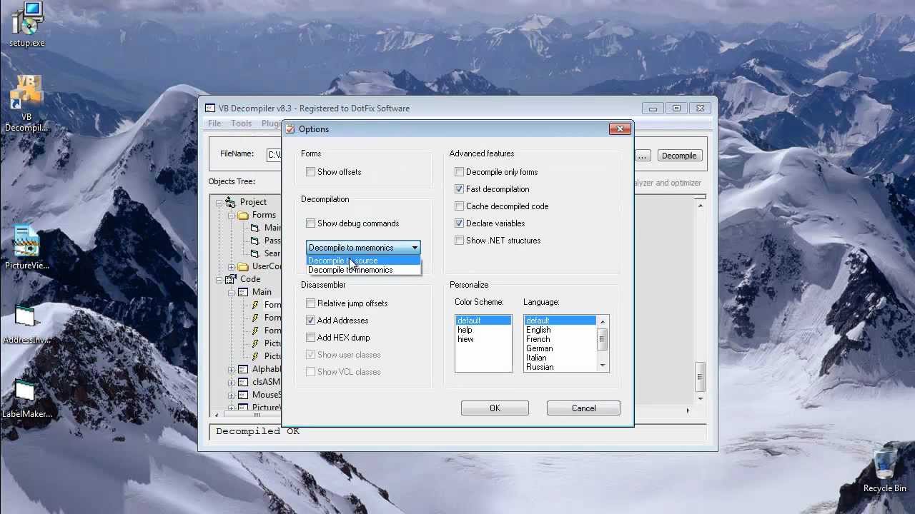Click the FileName input field

[x=273, y=154]
